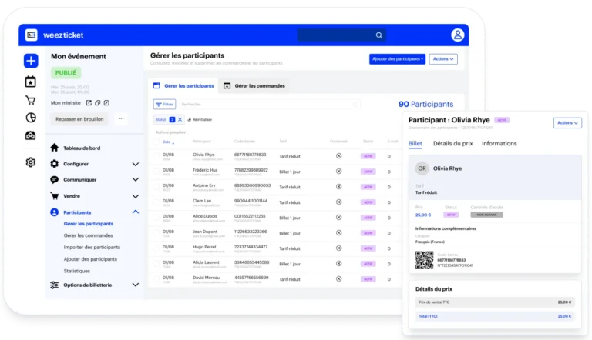Click composed icon in Olivia Rhye row
The height and width of the screenshot is (340, 592).
(338, 155)
